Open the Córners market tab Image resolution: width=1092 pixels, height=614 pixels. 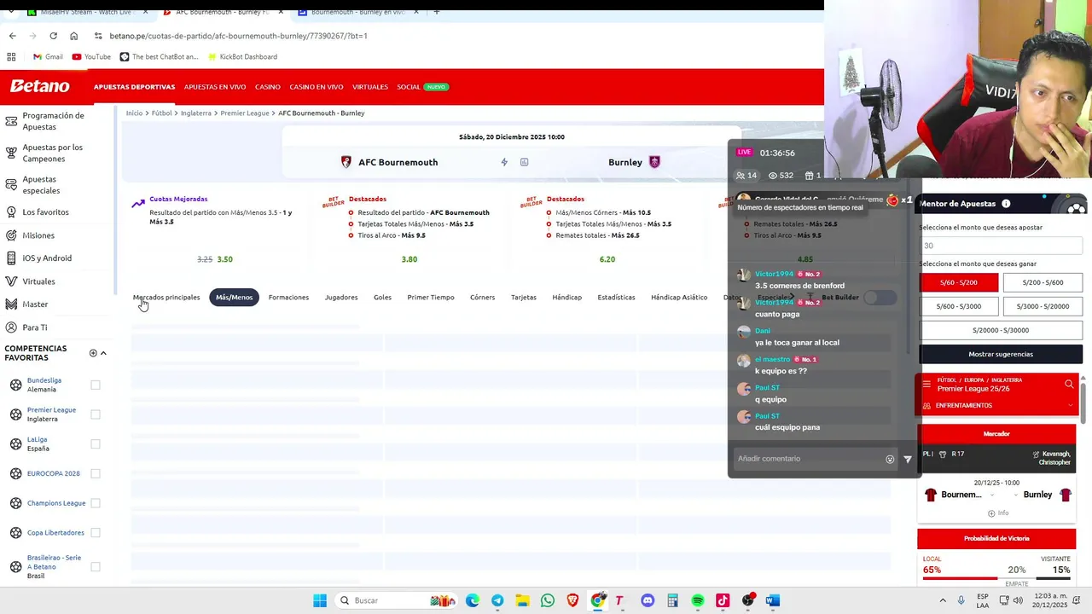pyautogui.click(x=482, y=297)
